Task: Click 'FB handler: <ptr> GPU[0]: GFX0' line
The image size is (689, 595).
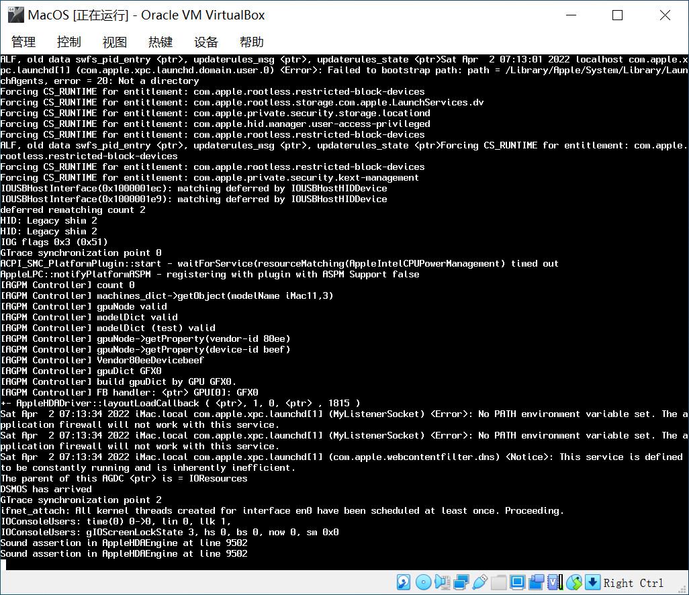Action: 129,392
